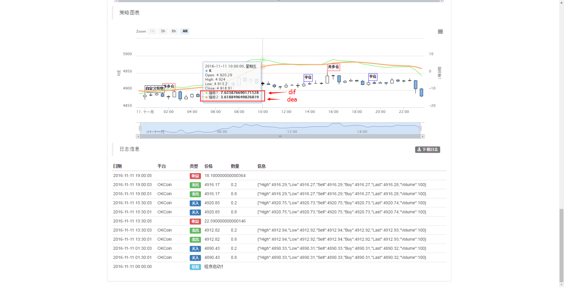564x287 pixels.
Task: Click the date 2016-11-11 19:00:03
Action: click(132, 185)
